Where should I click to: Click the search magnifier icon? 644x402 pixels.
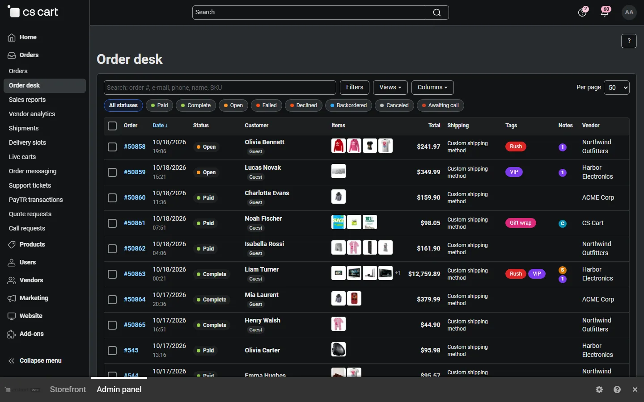(437, 13)
